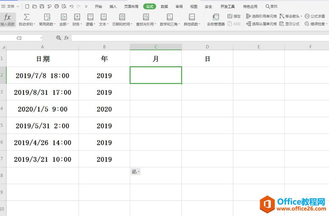Click the Redo arrow icon

(x=79, y=6)
